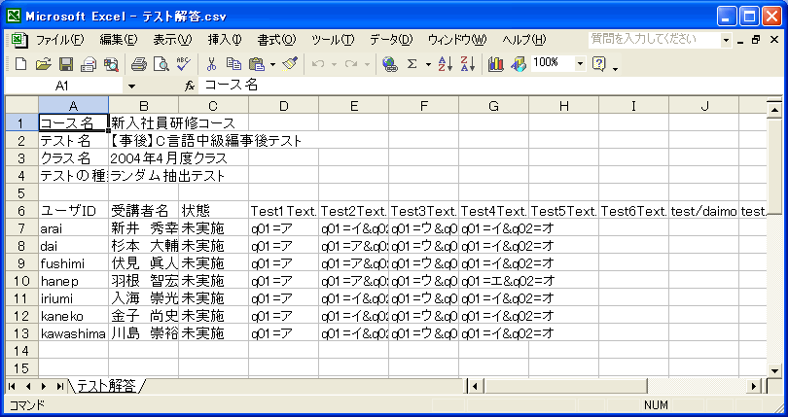The width and height of the screenshot is (788, 417).
Task: Go to first sheet tab navigation button
Action: click(12, 386)
